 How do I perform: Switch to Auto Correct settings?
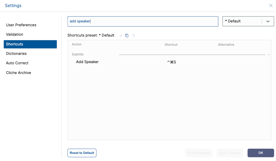[x=17, y=63]
